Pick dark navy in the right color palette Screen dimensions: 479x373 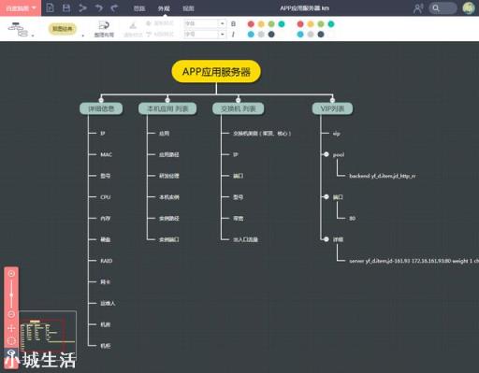coord(321,35)
